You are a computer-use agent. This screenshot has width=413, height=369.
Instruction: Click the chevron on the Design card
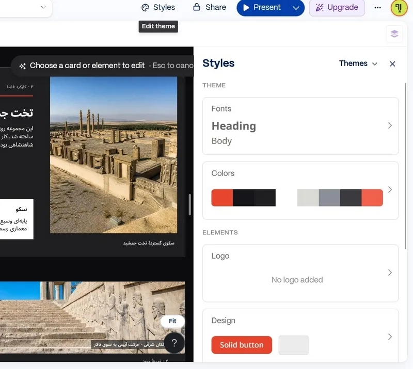(x=390, y=337)
